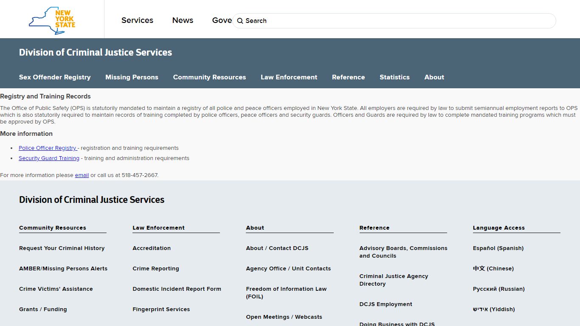Switch language to Русский (Russian)
The image size is (580, 326).
click(x=498, y=289)
